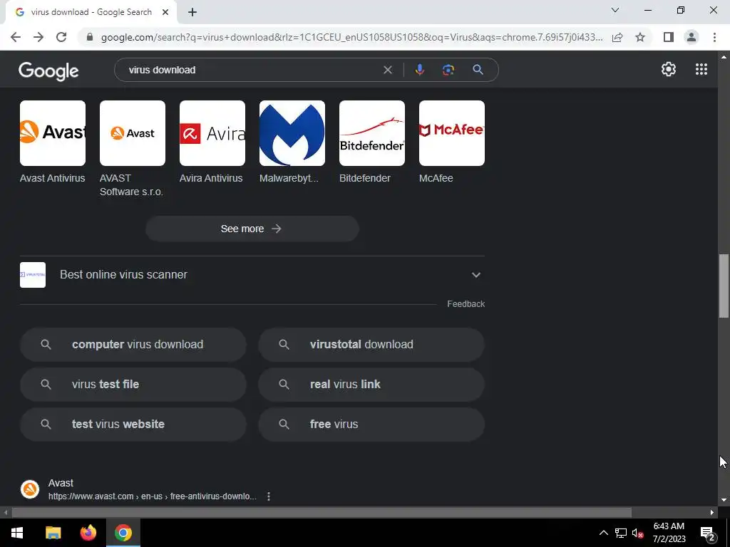The height and width of the screenshot is (547, 730).
Task: Go forward in browser history
Action: pos(38,37)
